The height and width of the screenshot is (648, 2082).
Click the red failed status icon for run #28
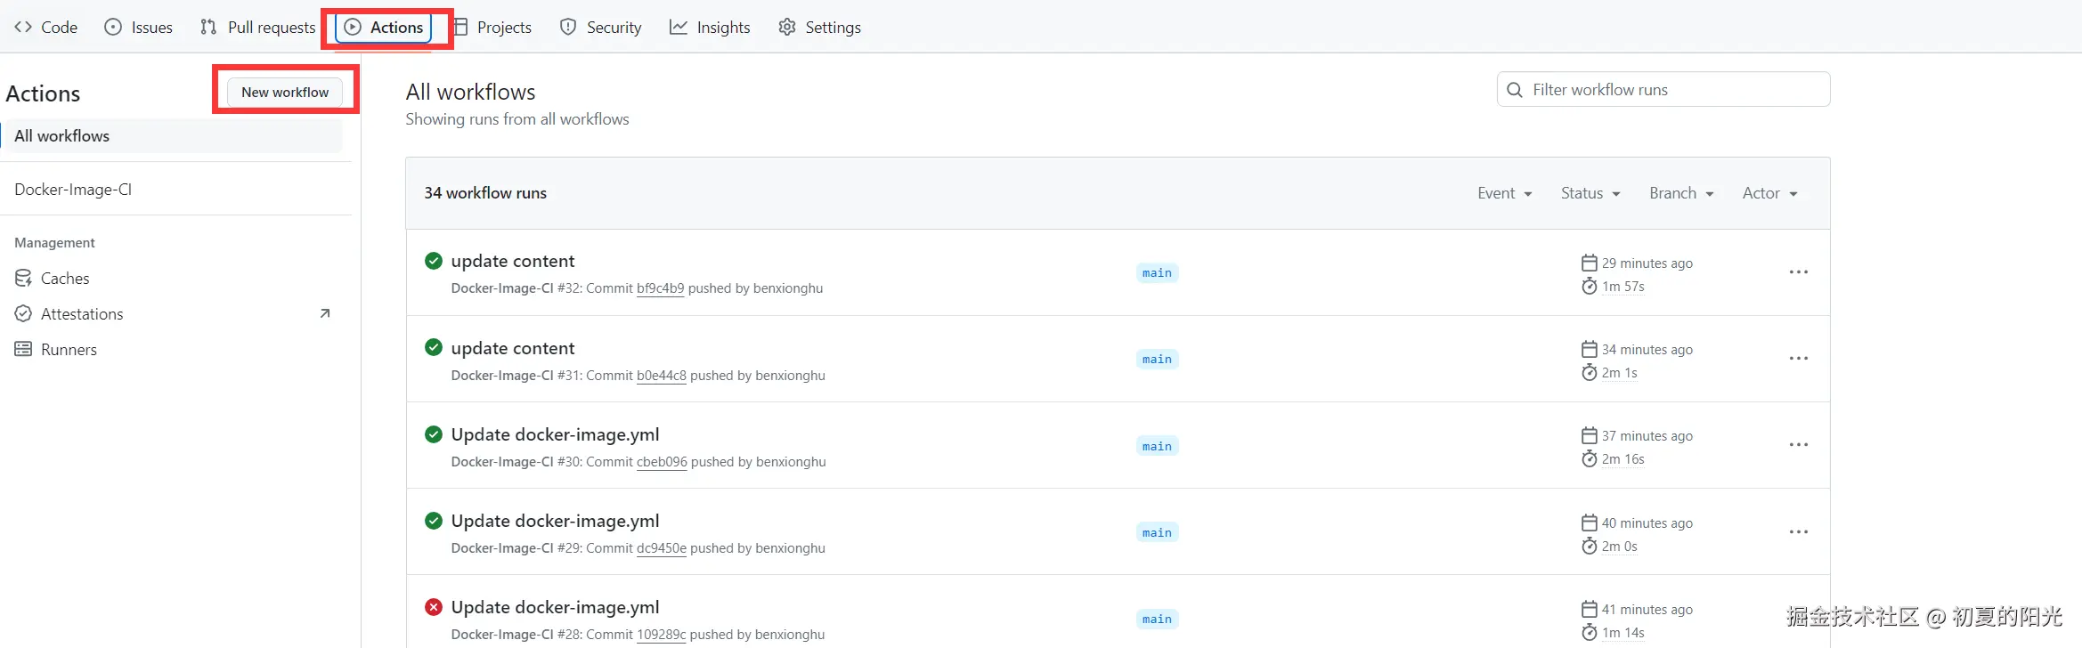coord(434,607)
